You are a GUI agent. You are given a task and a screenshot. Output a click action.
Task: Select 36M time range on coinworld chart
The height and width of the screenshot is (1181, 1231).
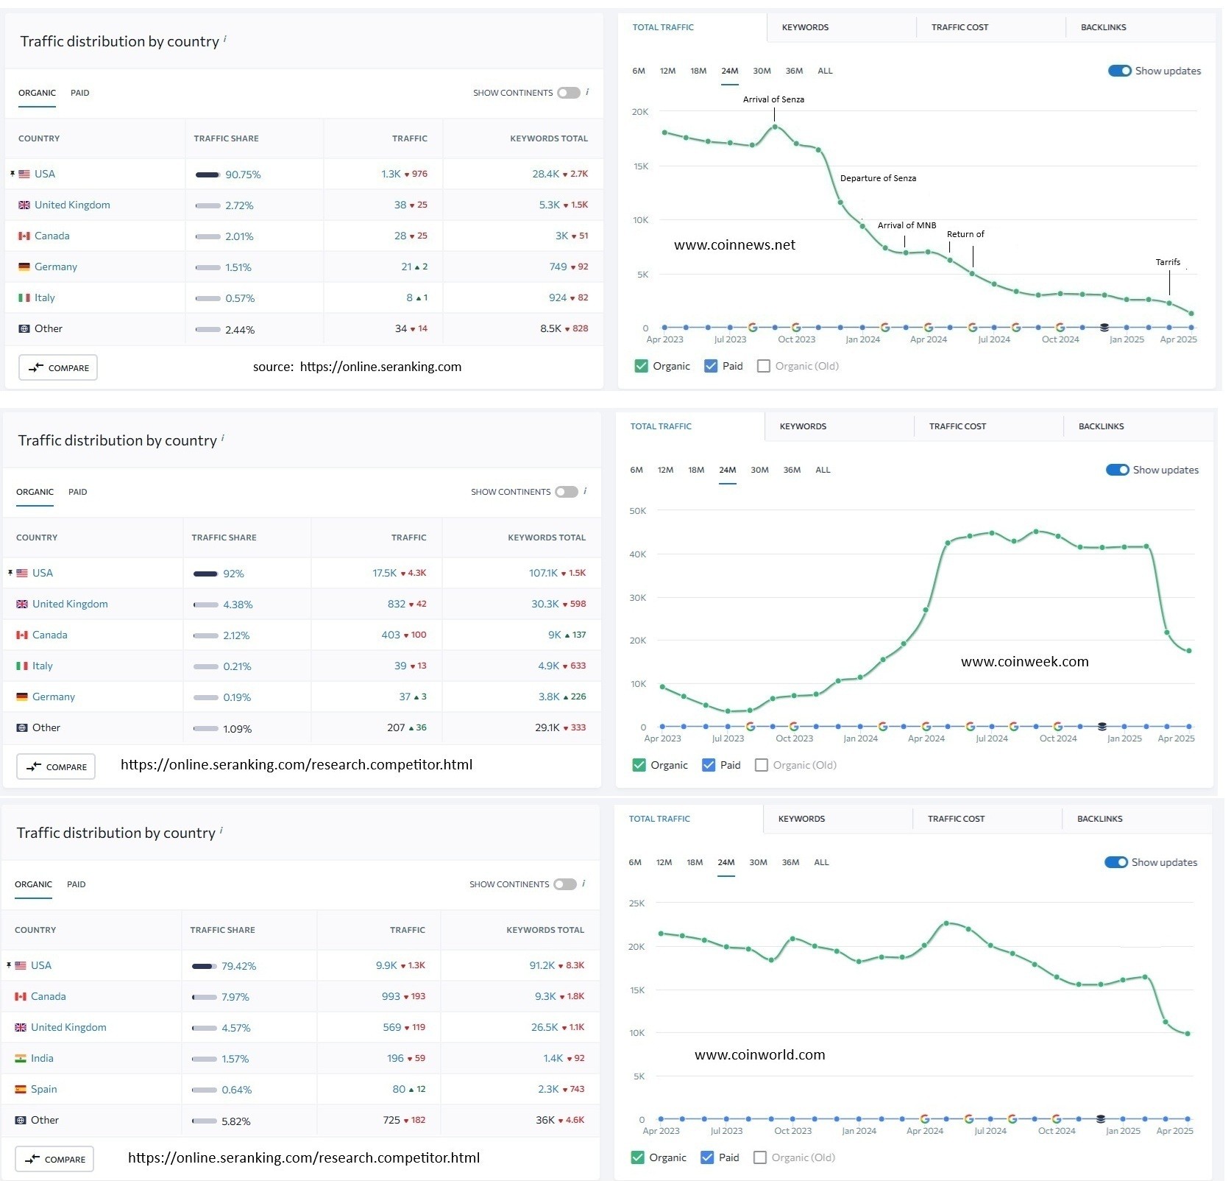pos(790,862)
